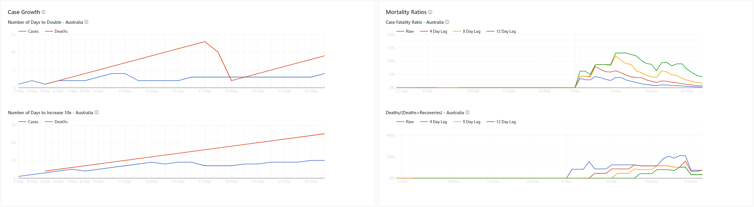
Task: Click 17-Mar peak on Days to Double deaths line
Action: pyautogui.click(x=205, y=42)
